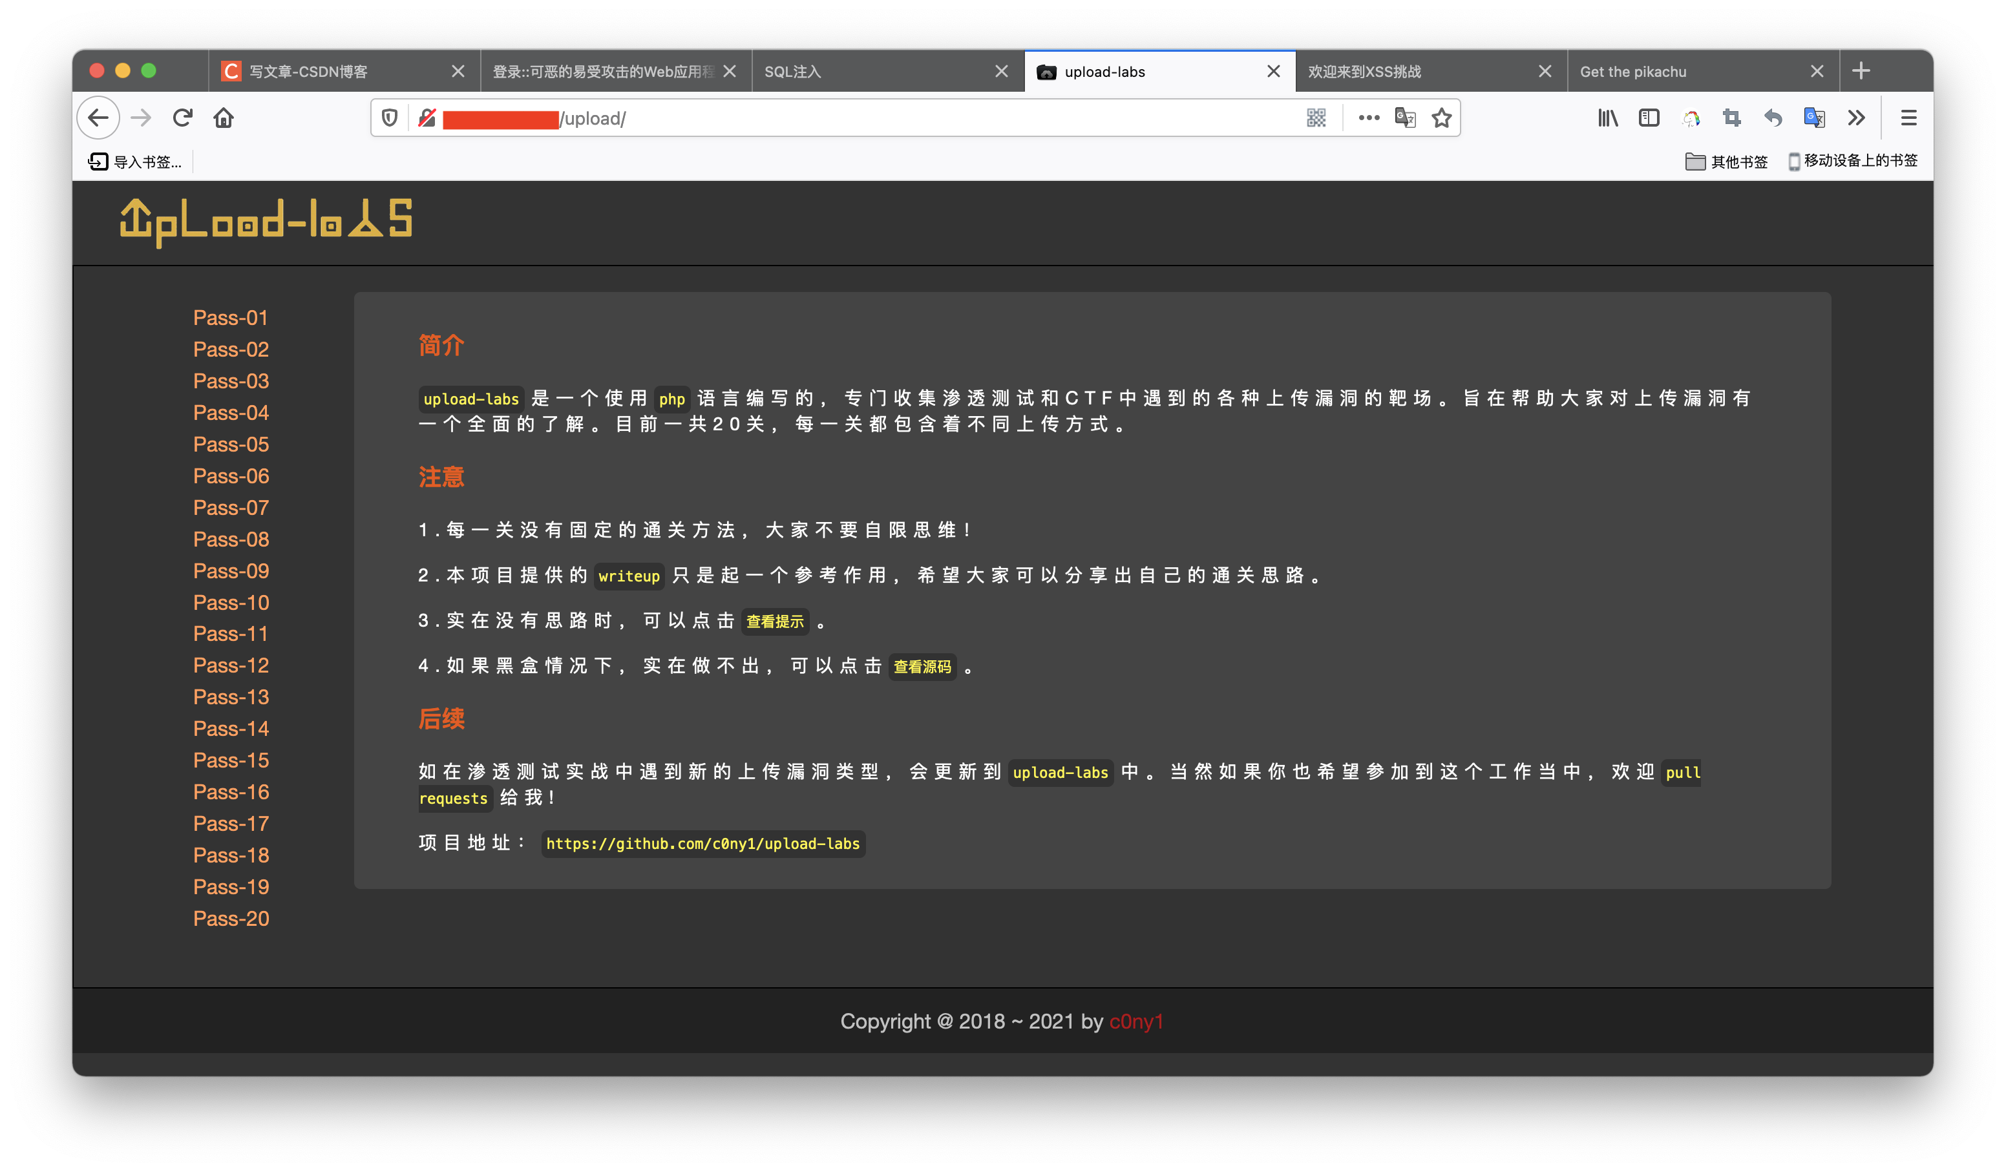
Task: Click the 查看提示 hint button
Action: (x=774, y=622)
